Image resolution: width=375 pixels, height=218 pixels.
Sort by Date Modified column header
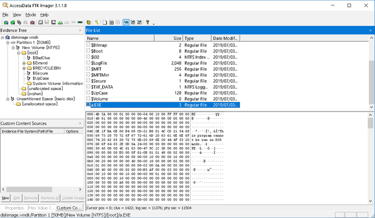[225, 38]
